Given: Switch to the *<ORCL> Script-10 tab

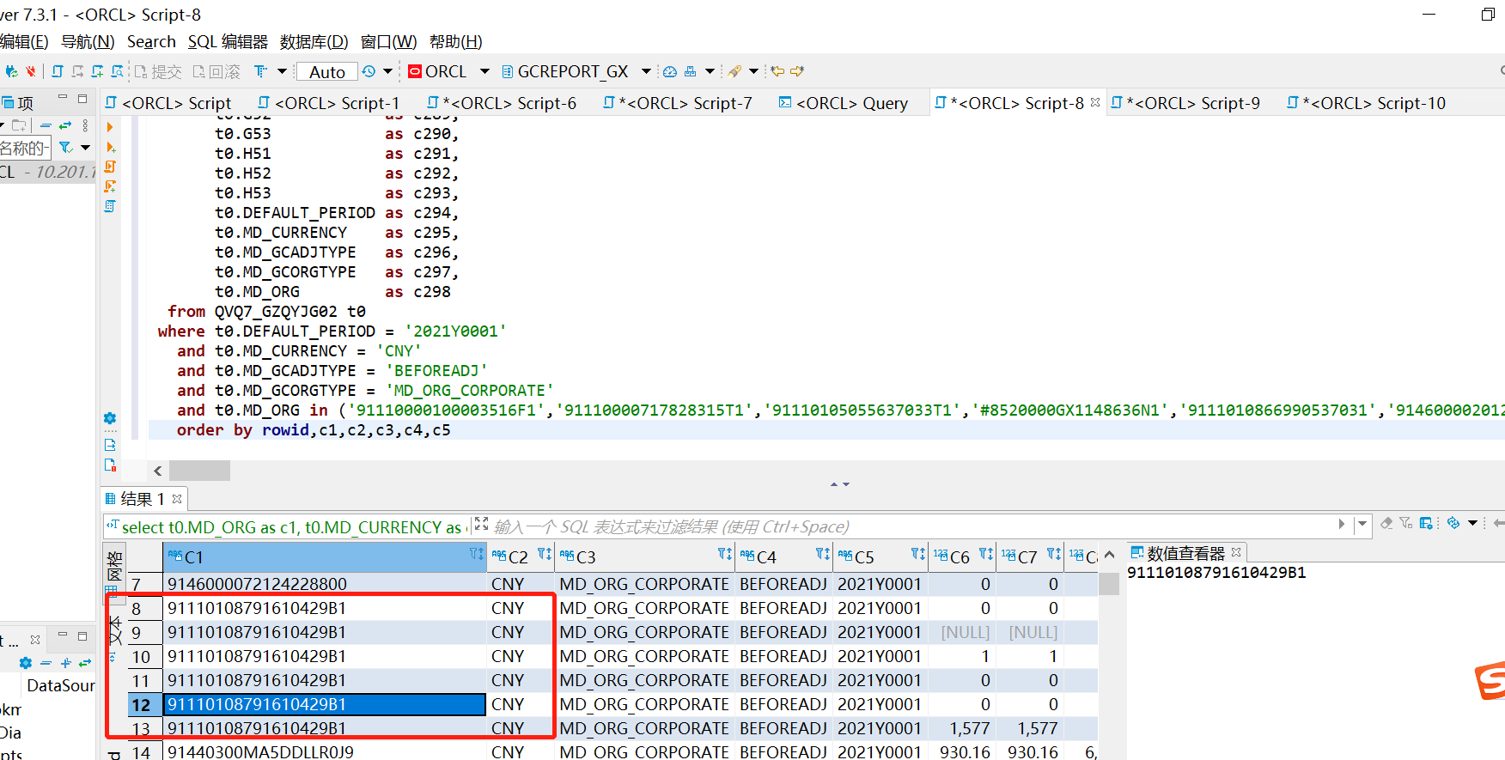Looking at the screenshot, I should (x=1366, y=103).
